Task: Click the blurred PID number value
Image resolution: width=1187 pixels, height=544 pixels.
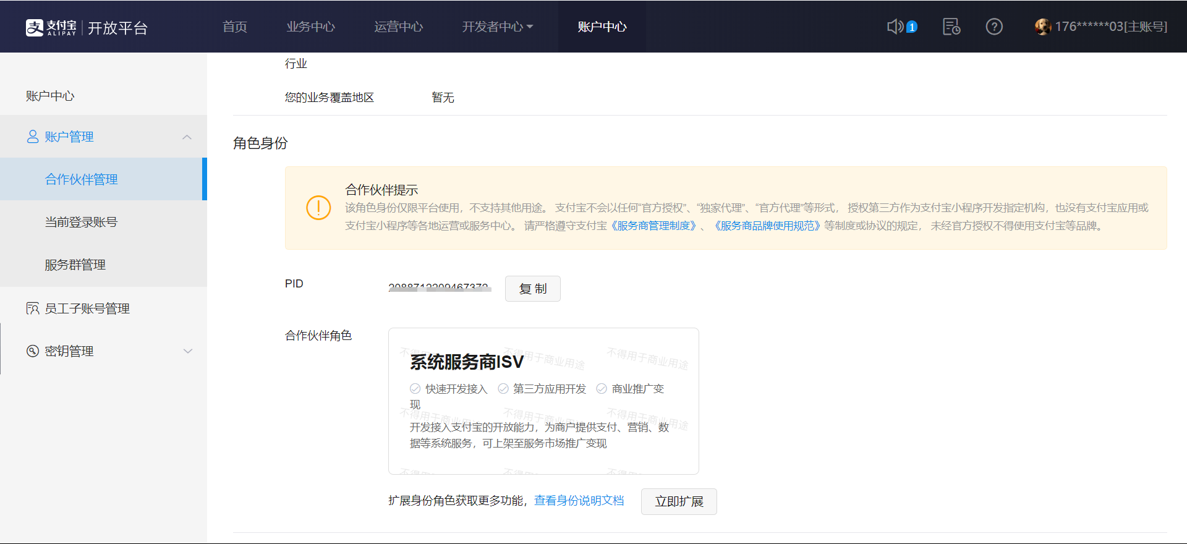Action: (x=440, y=287)
